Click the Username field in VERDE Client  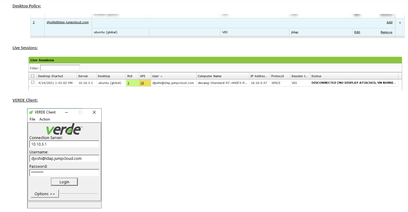tap(64, 158)
